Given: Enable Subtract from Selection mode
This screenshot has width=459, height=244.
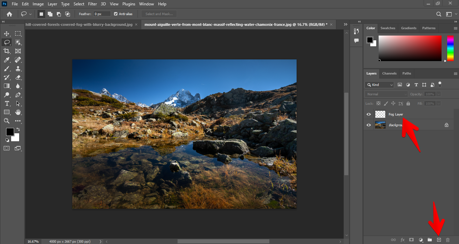Looking at the screenshot, I should [59, 14].
